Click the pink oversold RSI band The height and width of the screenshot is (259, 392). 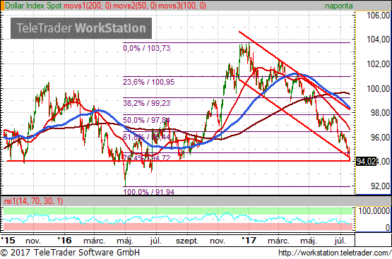178,227
